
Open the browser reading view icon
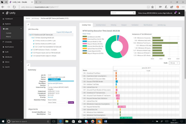148,7
